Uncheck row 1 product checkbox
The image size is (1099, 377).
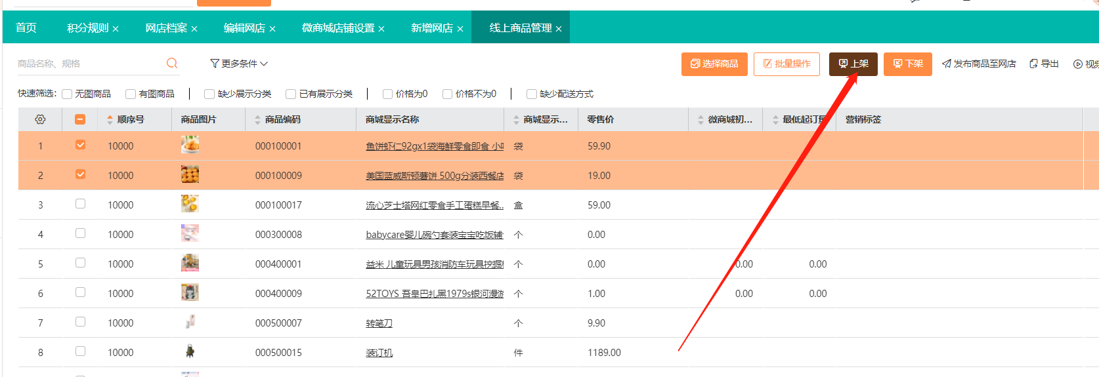pyautogui.click(x=80, y=145)
